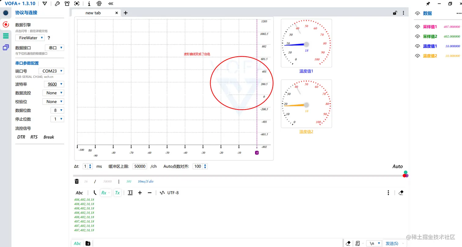
Task: Open the 串口 data interface dropdown
Action: [x=54, y=48]
